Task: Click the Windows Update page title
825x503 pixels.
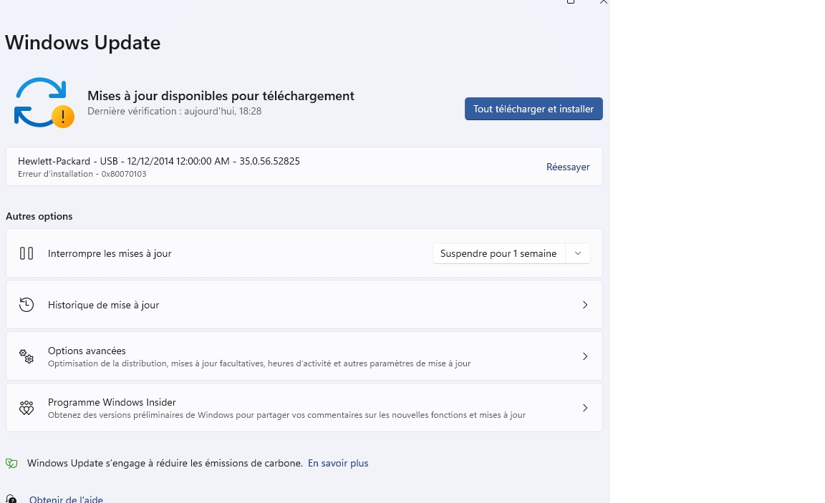Action: pos(82,43)
